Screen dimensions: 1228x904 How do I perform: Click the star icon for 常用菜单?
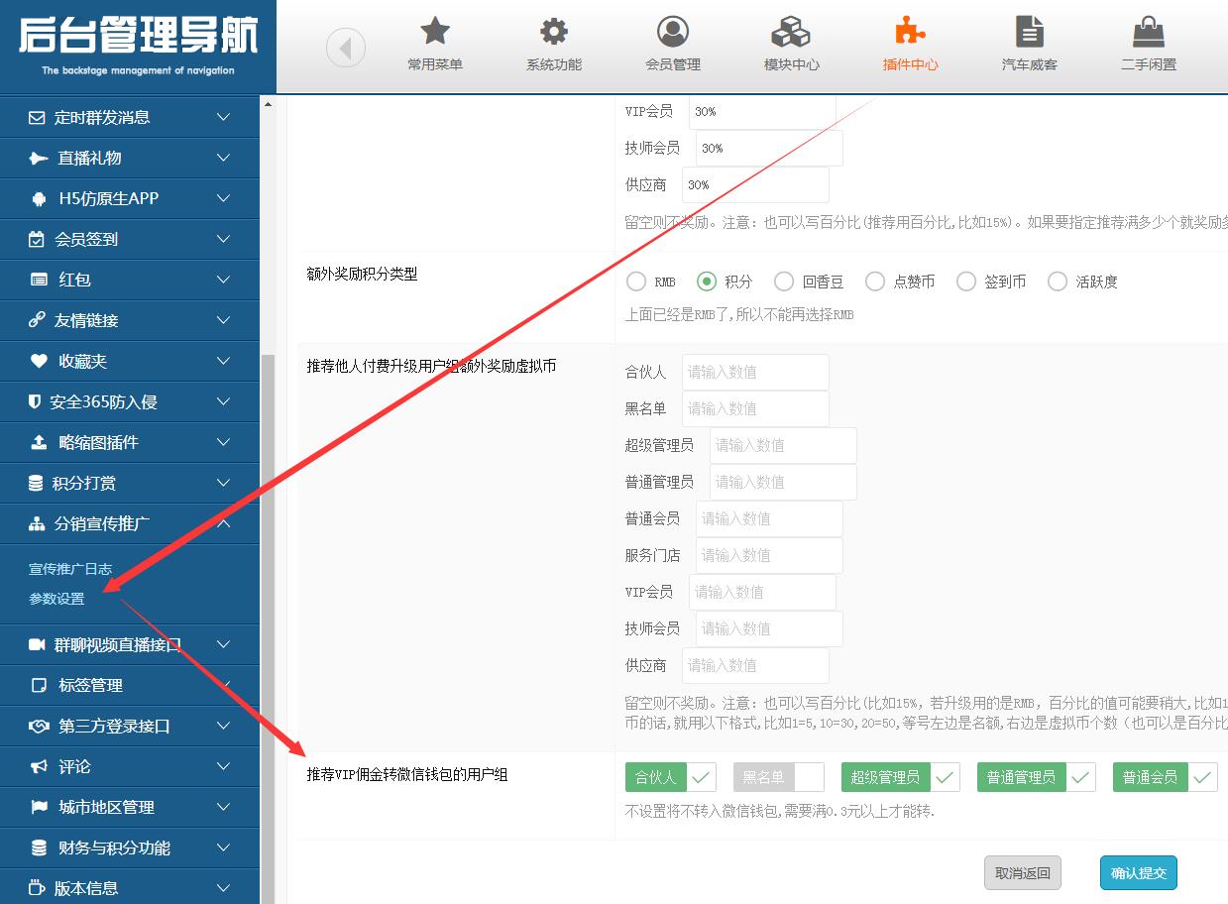[435, 32]
